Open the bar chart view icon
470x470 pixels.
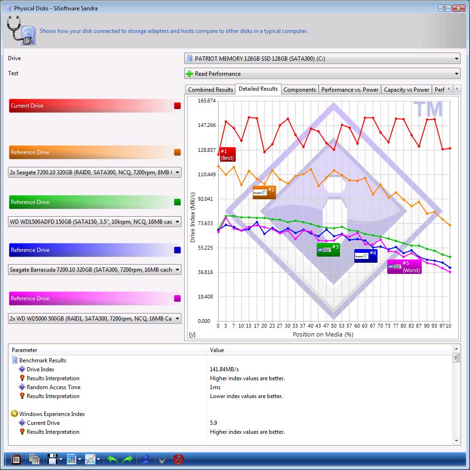71,459
